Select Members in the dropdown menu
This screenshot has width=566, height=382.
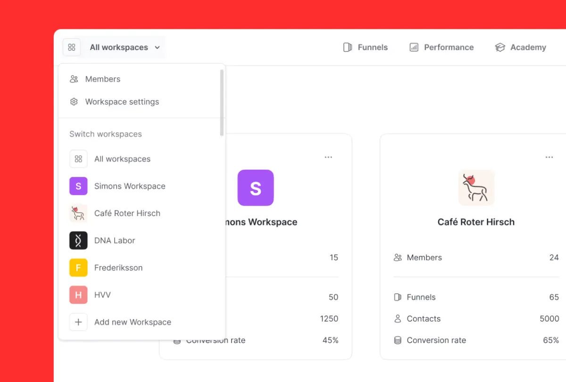point(140,79)
